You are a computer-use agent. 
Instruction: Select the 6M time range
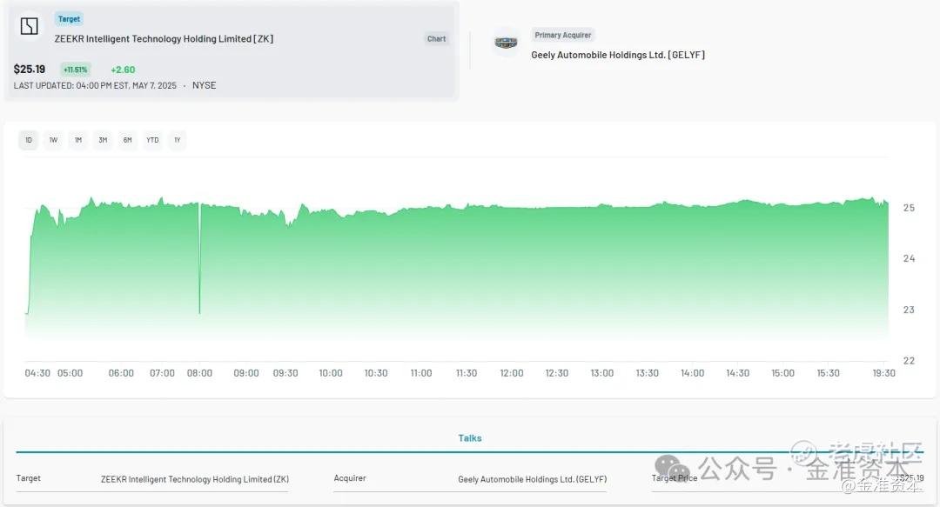point(128,140)
